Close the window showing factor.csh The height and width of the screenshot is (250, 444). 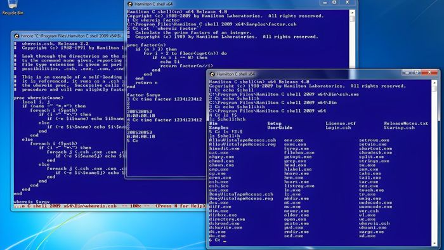[x=348, y=3]
